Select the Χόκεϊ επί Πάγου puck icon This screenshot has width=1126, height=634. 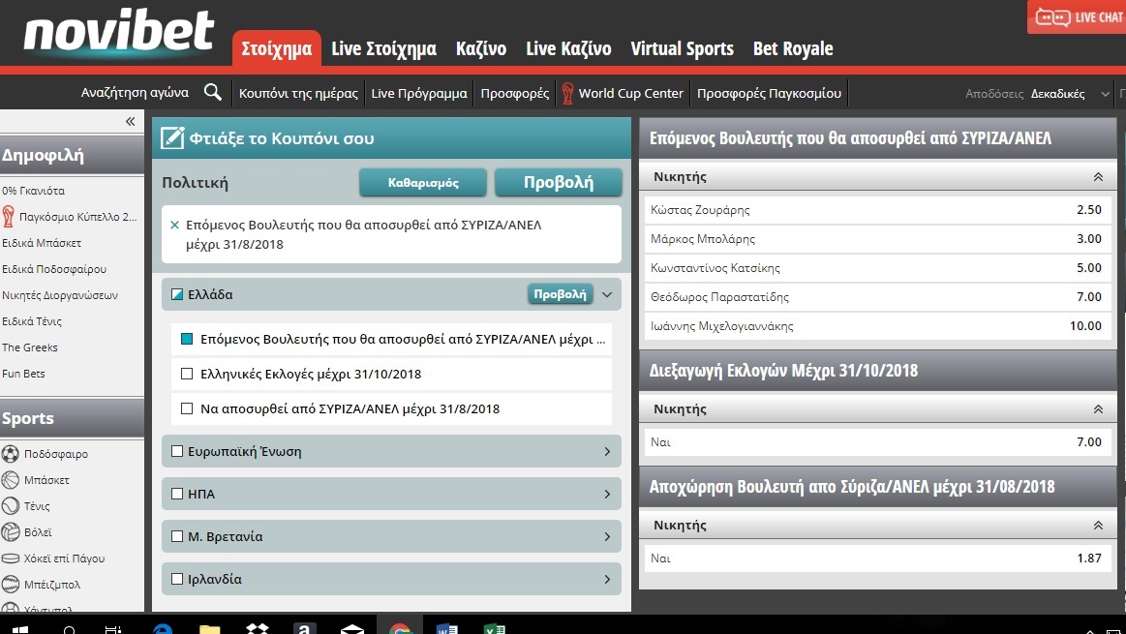(10, 558)
